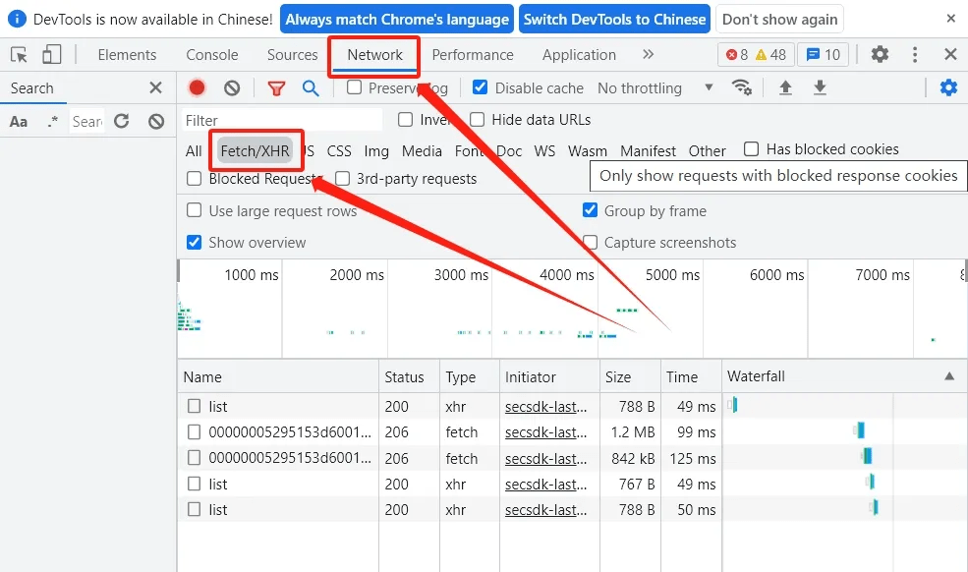
Task: Clear the network log
Action: (232, 87)
